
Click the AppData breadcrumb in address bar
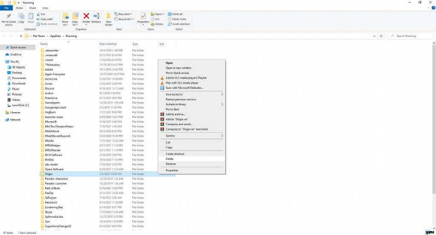tap(56, 36)
